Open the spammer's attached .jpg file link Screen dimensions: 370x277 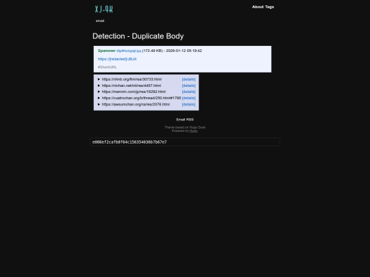pos(129,51)
